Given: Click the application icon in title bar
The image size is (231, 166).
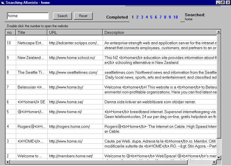Looking at the screenshot, I should click(x=3, y=3).
